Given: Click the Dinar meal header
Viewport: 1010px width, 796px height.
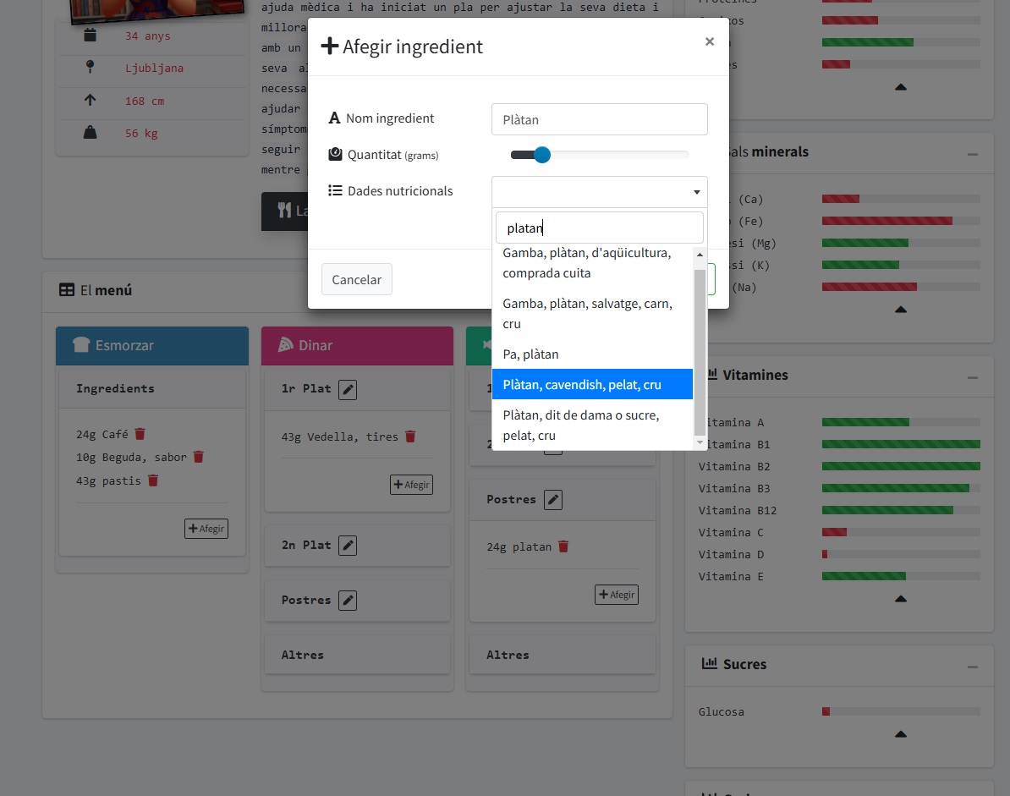Looking at the screenshot, I should click(357, 346).
